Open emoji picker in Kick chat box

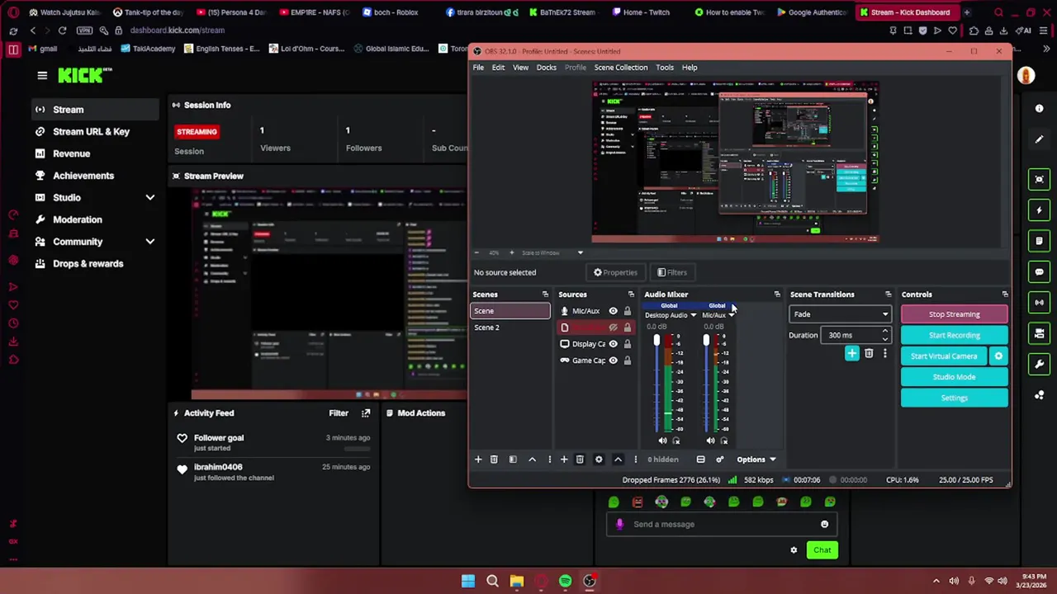[x=824, y=524]
